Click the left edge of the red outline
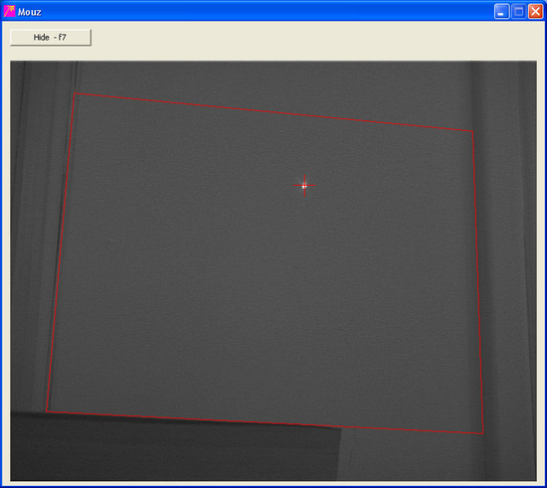 tap(61, 252)
